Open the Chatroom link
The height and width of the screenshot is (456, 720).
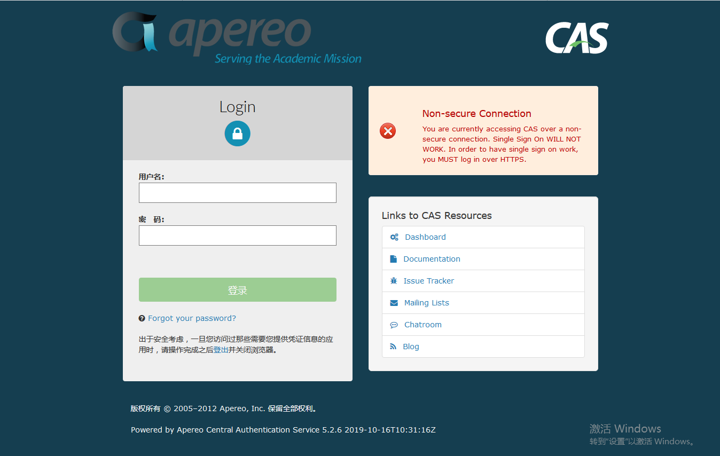tap(423, 324)
